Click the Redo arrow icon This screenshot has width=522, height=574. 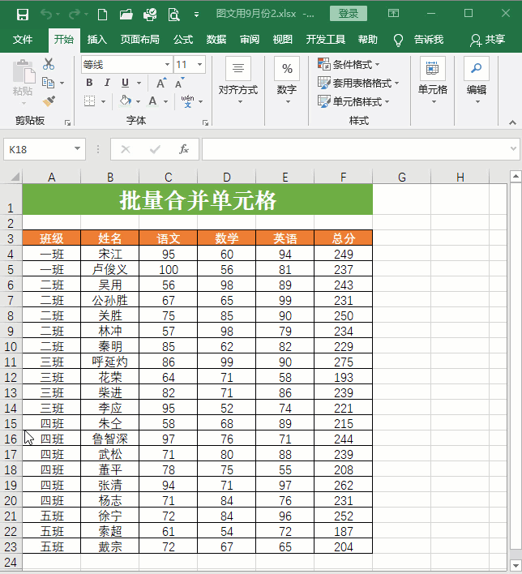[x=75, y=15]
